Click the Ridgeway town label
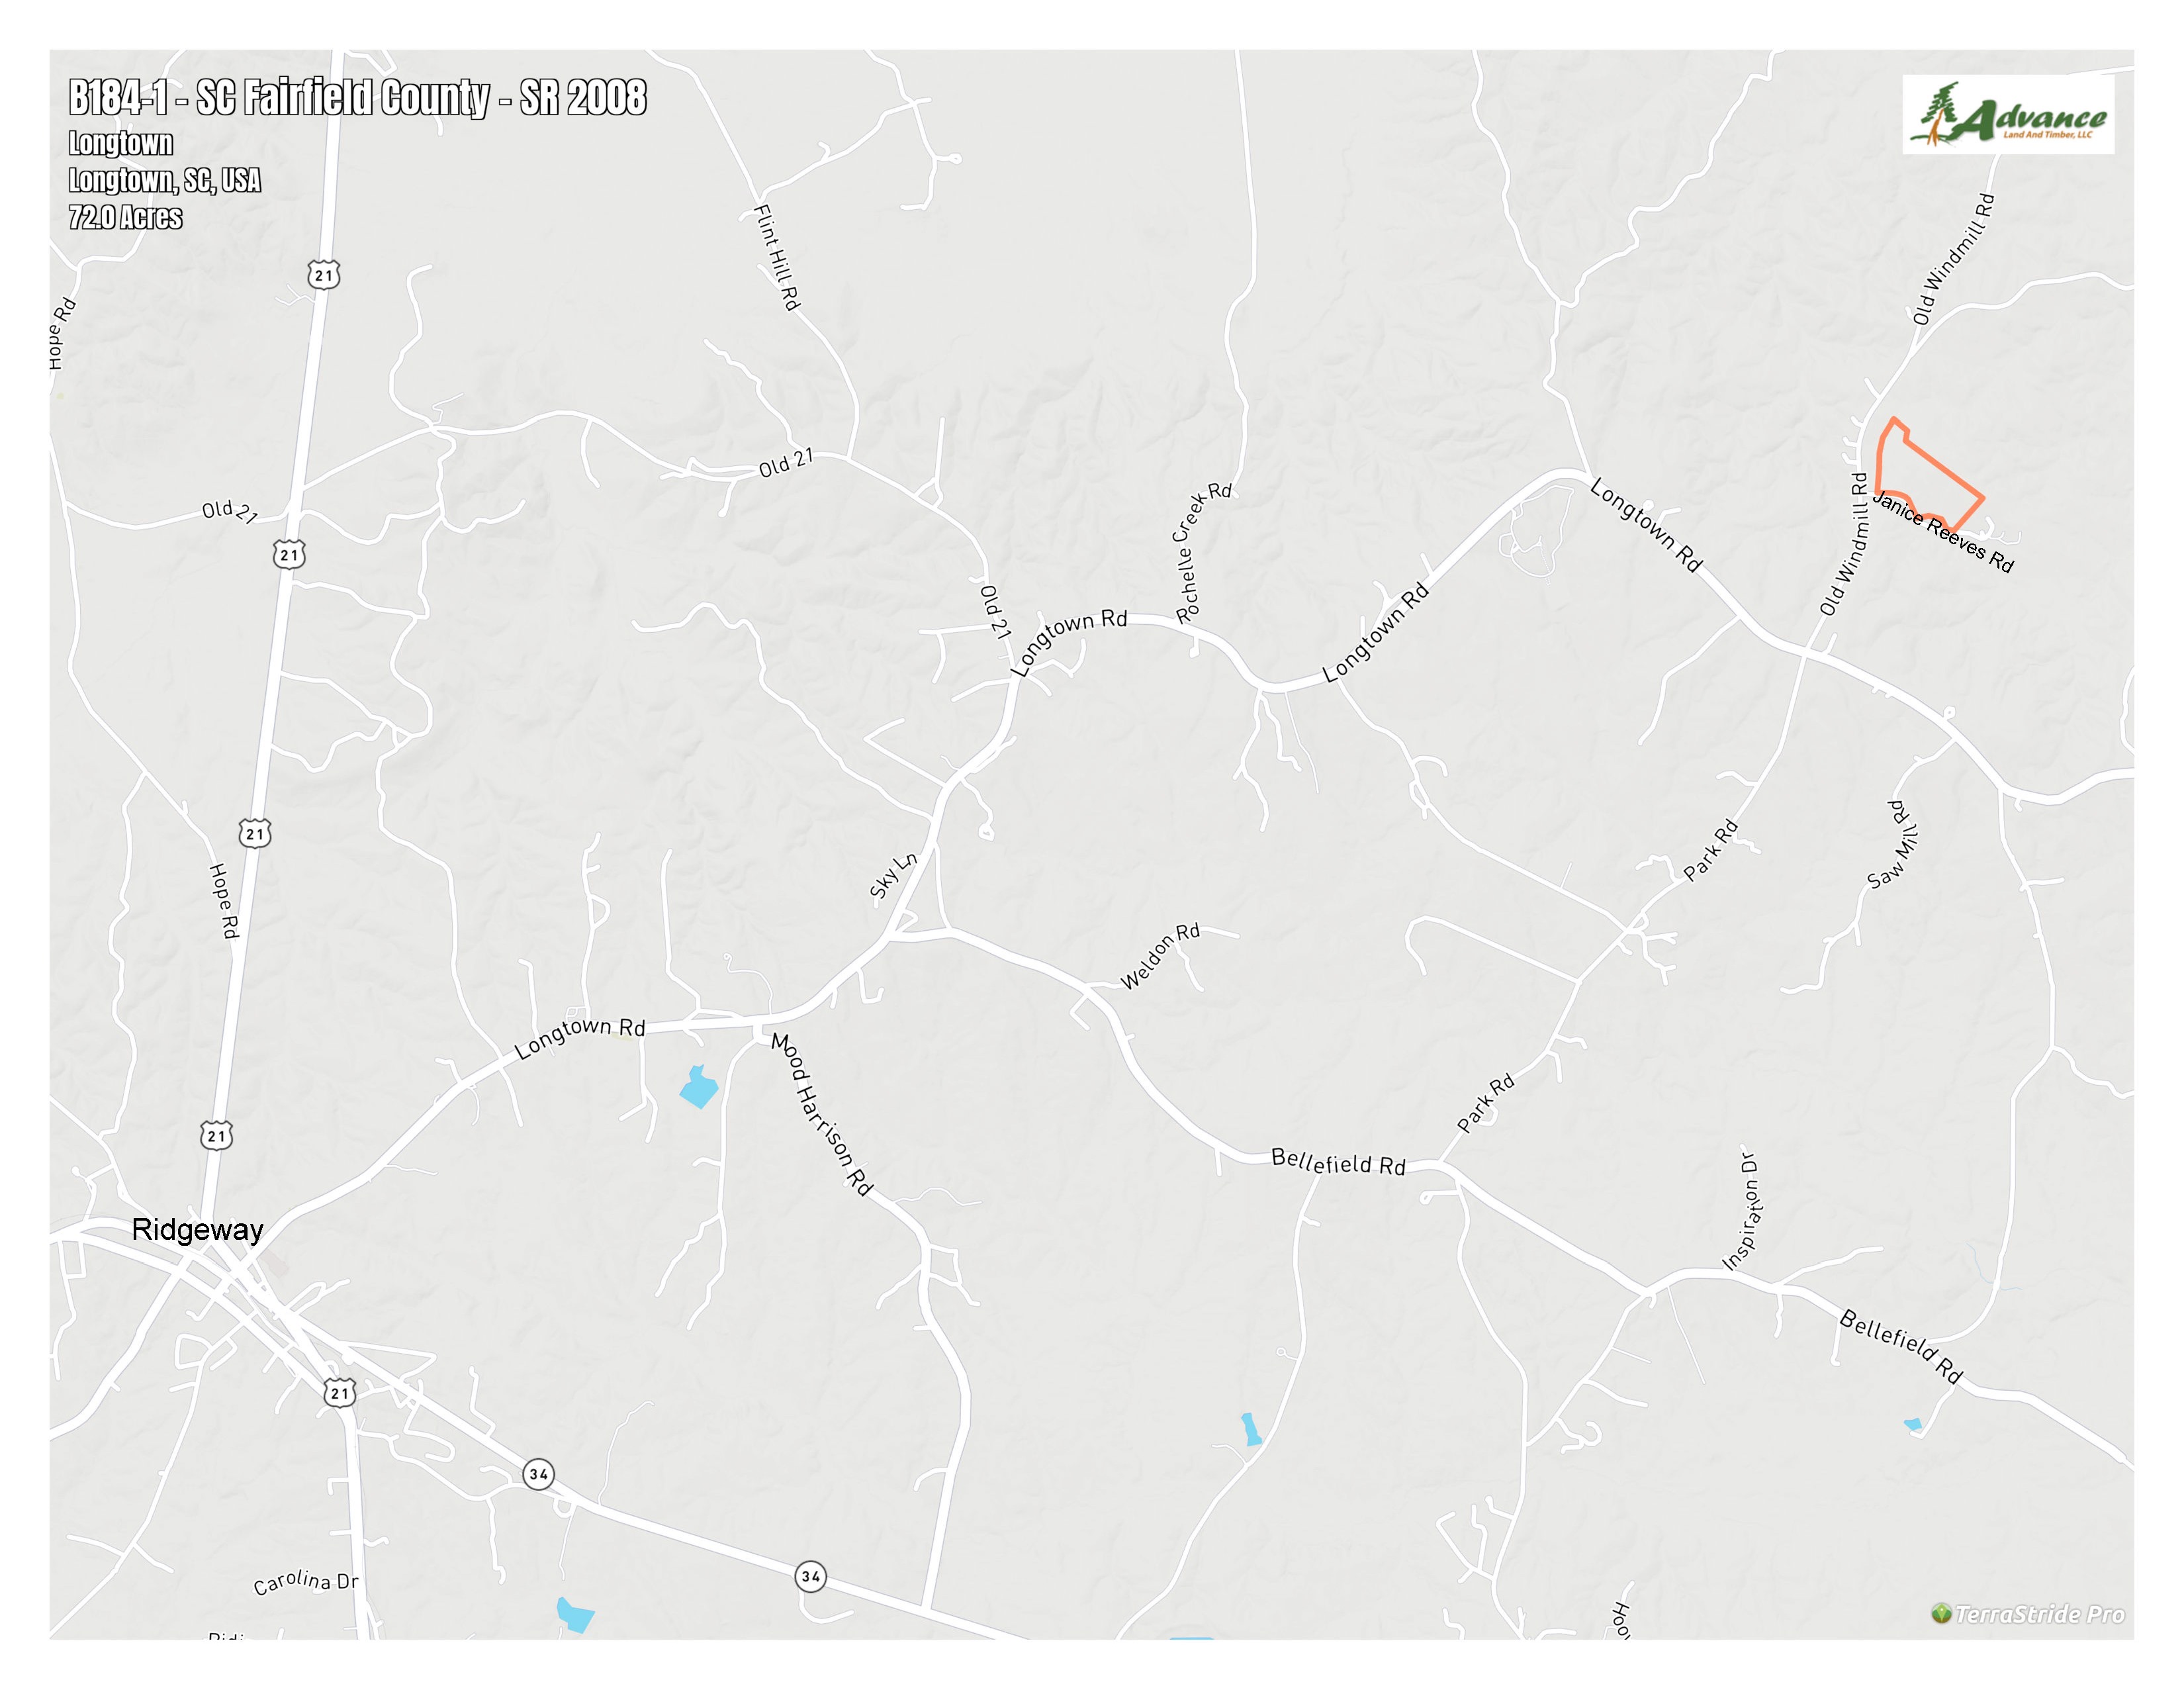This screenshot has width=2184, height=1688. tap(198, 1229)
